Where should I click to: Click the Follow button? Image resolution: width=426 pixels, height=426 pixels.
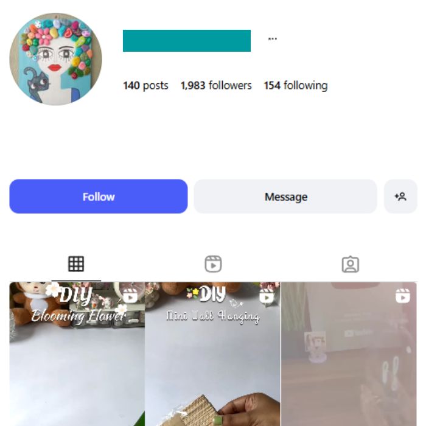point(99,197)
